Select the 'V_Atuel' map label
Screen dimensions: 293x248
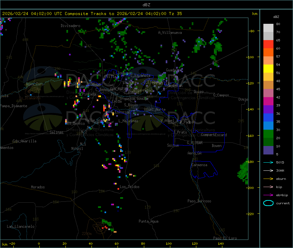coord(167,121)
